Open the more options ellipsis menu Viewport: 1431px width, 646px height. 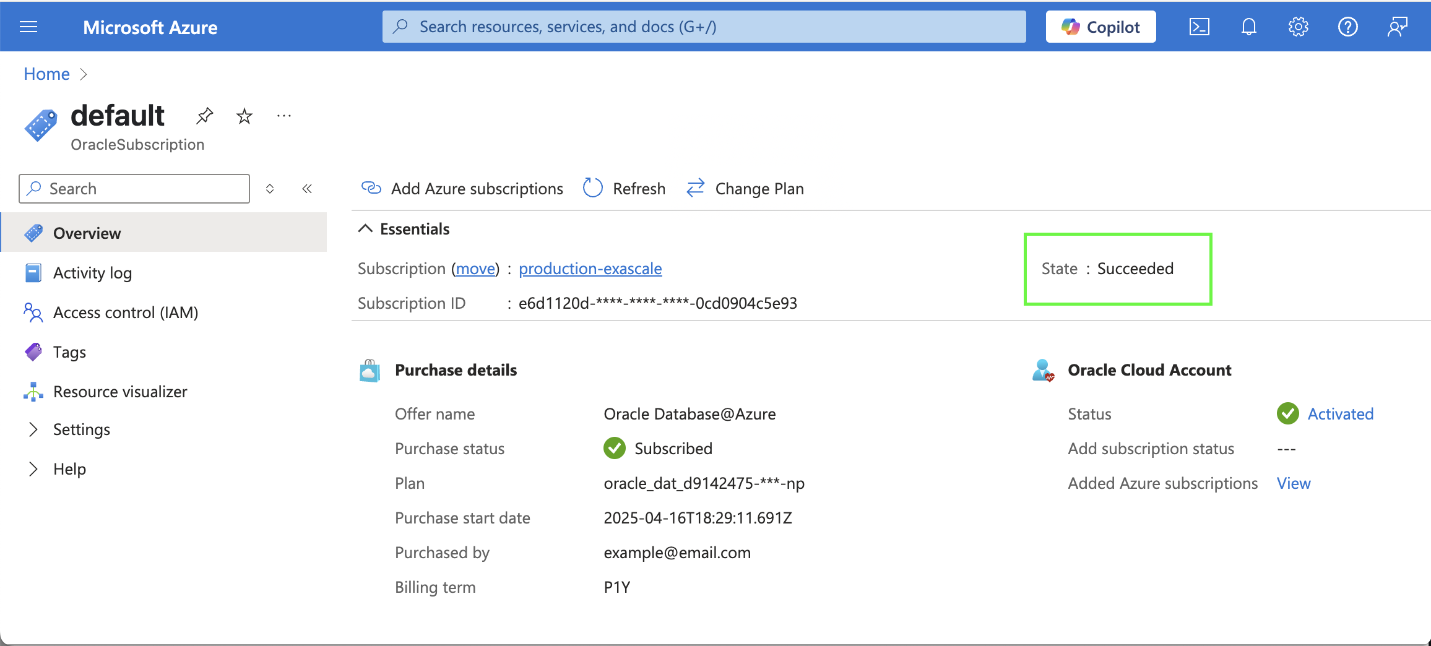tap(284, 116)
